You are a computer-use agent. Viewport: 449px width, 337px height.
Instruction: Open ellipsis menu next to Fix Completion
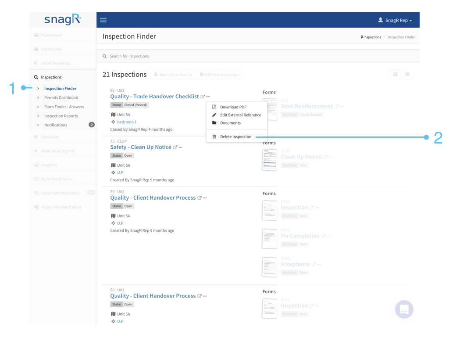329,236
